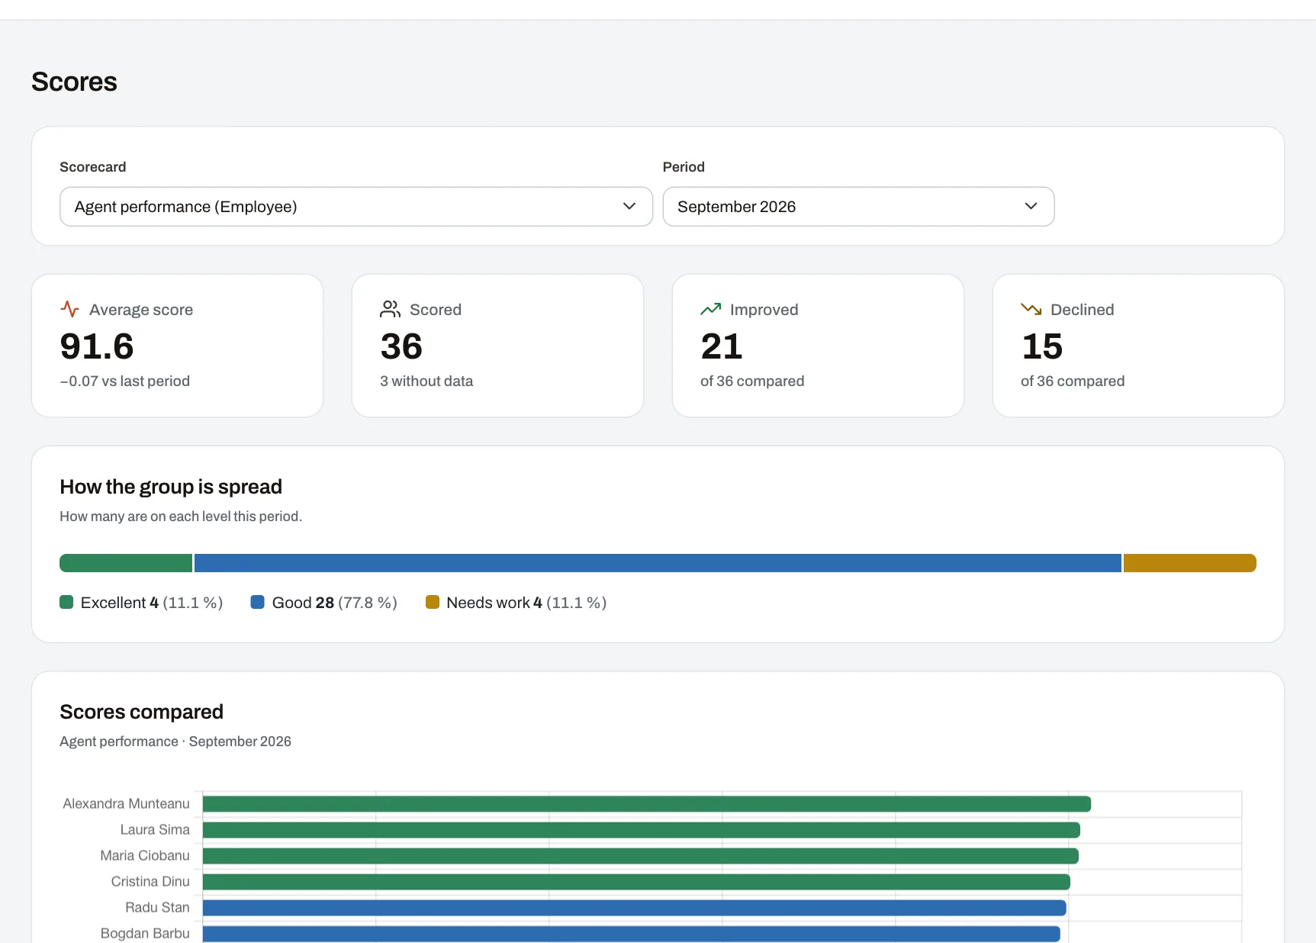Click the green Excellent segment of spread bar

click(126, 563)
